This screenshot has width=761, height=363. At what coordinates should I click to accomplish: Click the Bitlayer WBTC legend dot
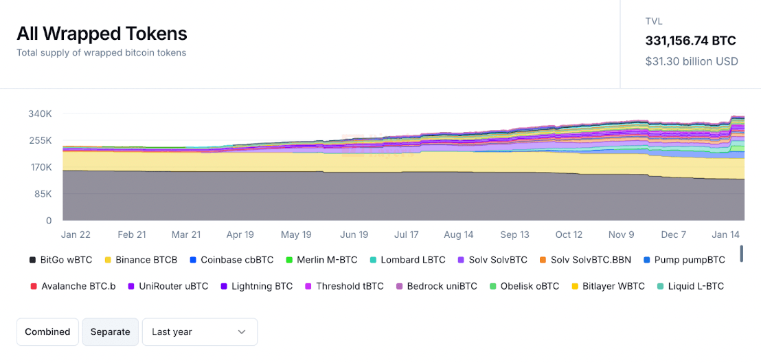click(x=575, y=286)
